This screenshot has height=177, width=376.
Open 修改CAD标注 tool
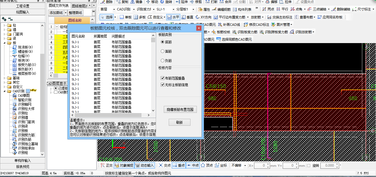(x=257, y=24)
